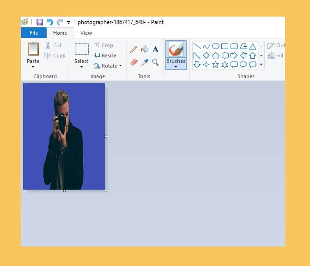Open the Rotate dropdown menu
This screenshot has height=266, width=310.
[108, 66]
